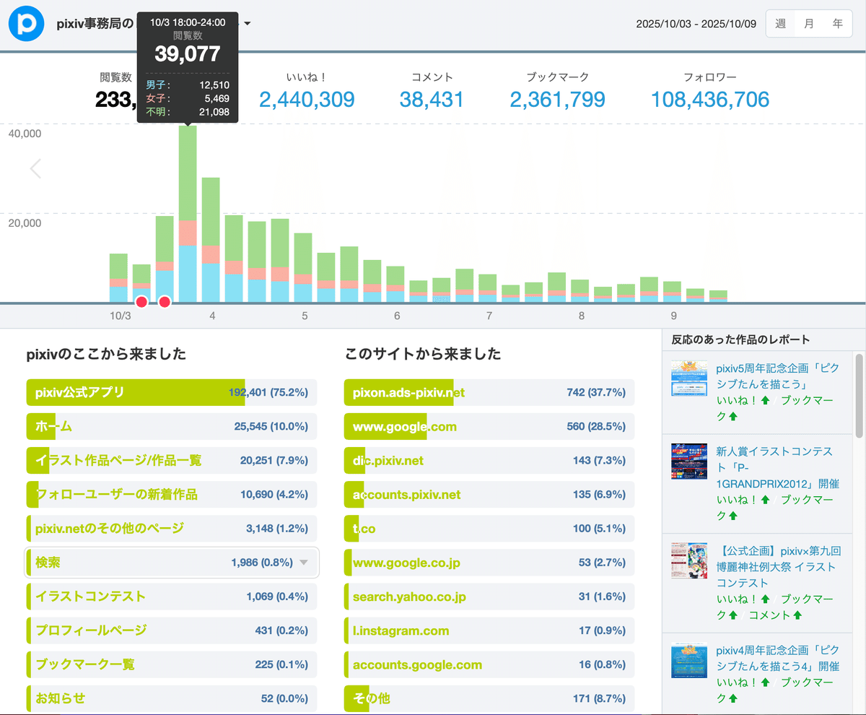Click the first red timeline marker dot
The height and width of the screenshot is (715, 866).
pyautogui.click(x=141, y=301)
